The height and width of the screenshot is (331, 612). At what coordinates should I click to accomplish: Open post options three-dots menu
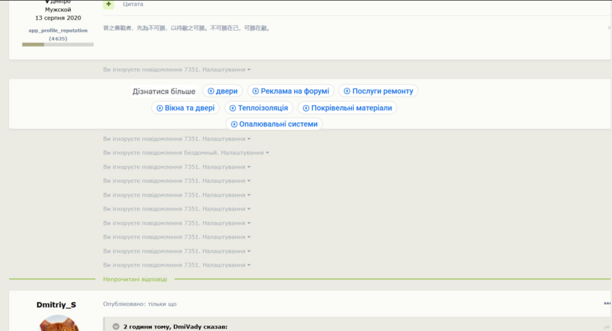point(607,304)
